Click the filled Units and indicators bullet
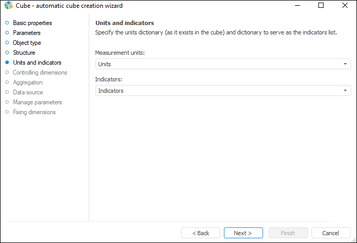The image size is (357, 243). pyautogui.click(x=7, y=63)
